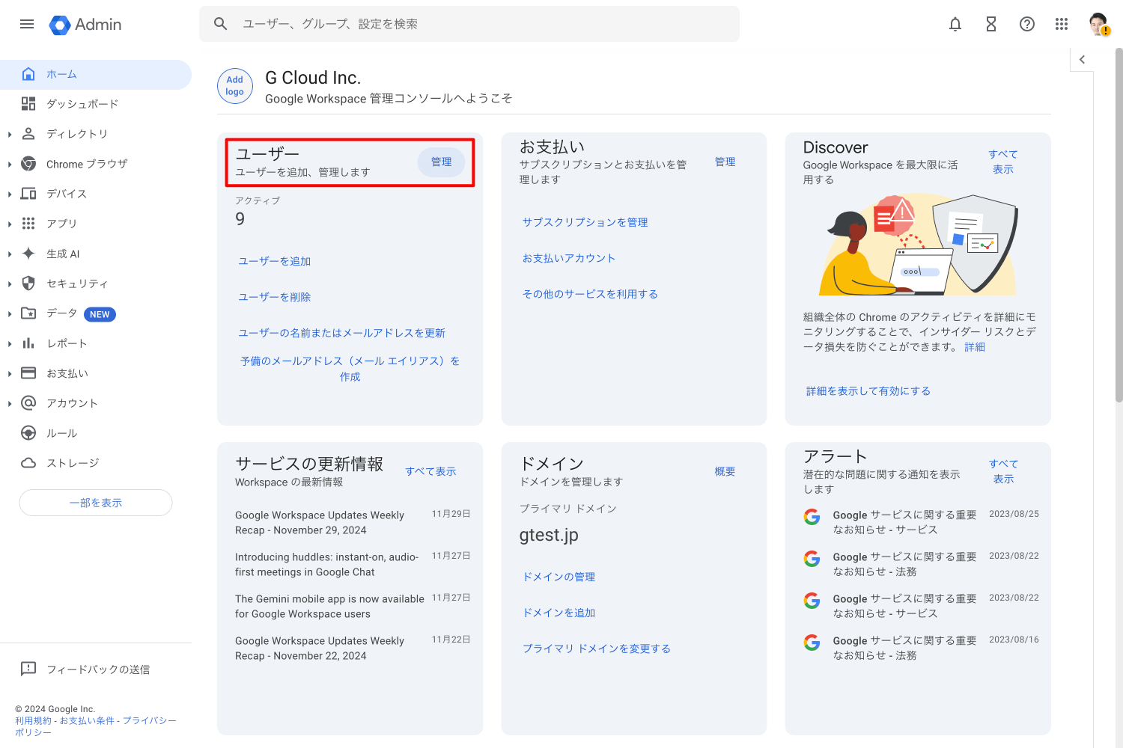The width and height of the screenshot is (1123, 748).
Task: Click the データ folder icon
Action: [x=28, y=313]
